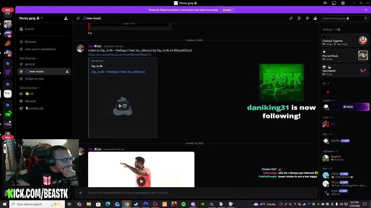The height and width of the screenshot is (208, 371).
Task: Switch to the general text channel
Action: tap(44, 64)
